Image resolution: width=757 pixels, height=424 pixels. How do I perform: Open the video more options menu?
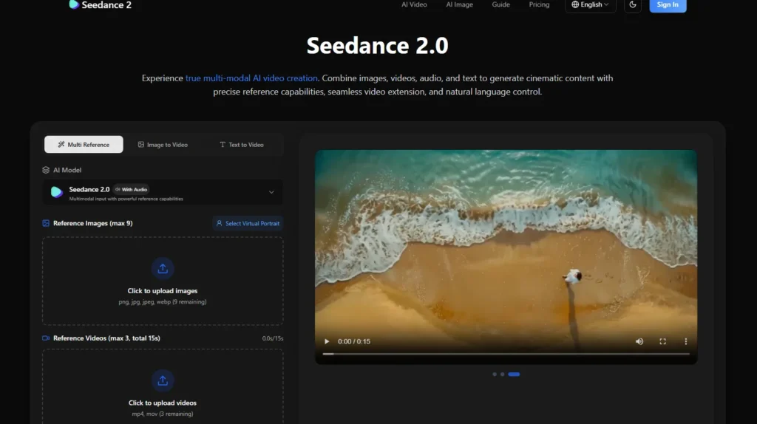685,341
